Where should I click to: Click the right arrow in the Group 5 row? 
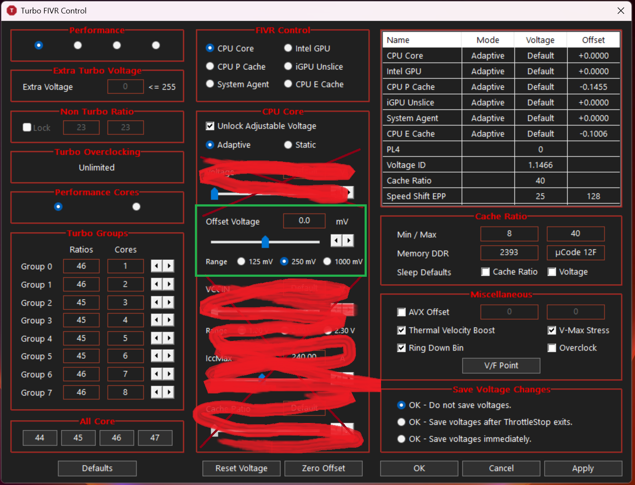168,356
